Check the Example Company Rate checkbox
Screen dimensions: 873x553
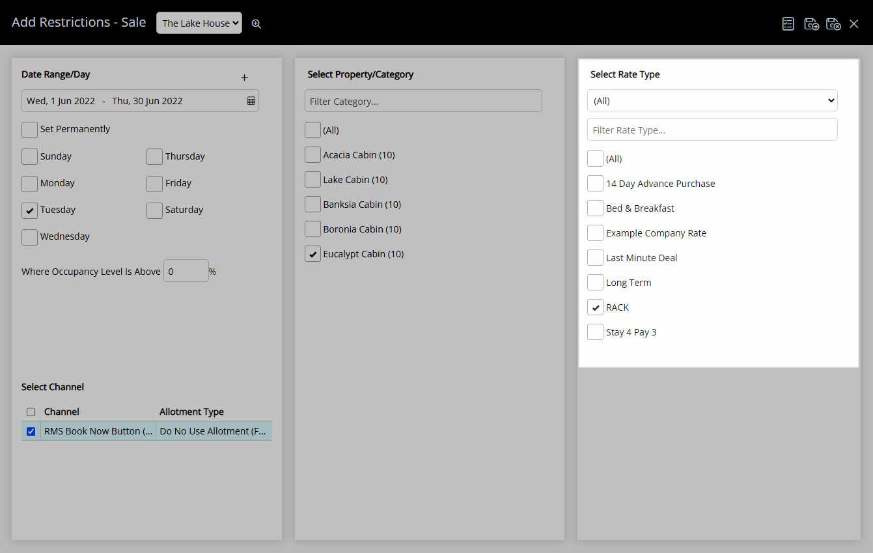click(x=595, y=233)
